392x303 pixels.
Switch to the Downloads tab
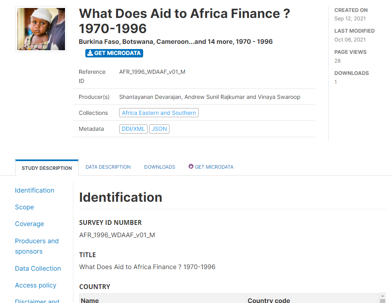click(x=160, y=167)
